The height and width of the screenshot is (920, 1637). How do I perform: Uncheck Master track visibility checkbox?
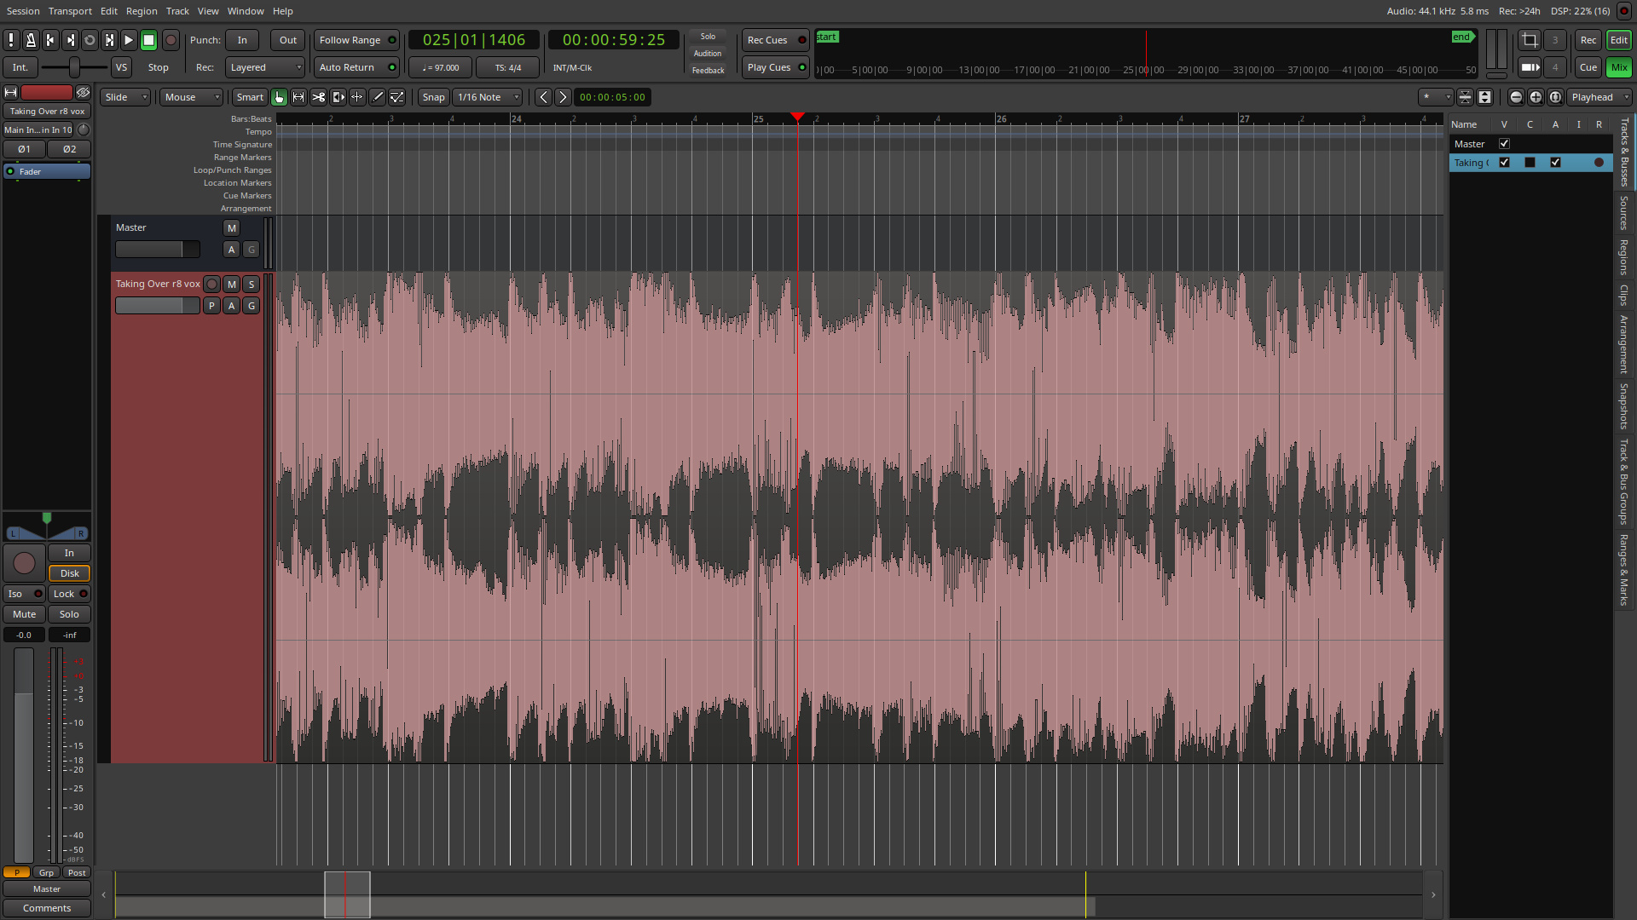[x=1504, y=144]
